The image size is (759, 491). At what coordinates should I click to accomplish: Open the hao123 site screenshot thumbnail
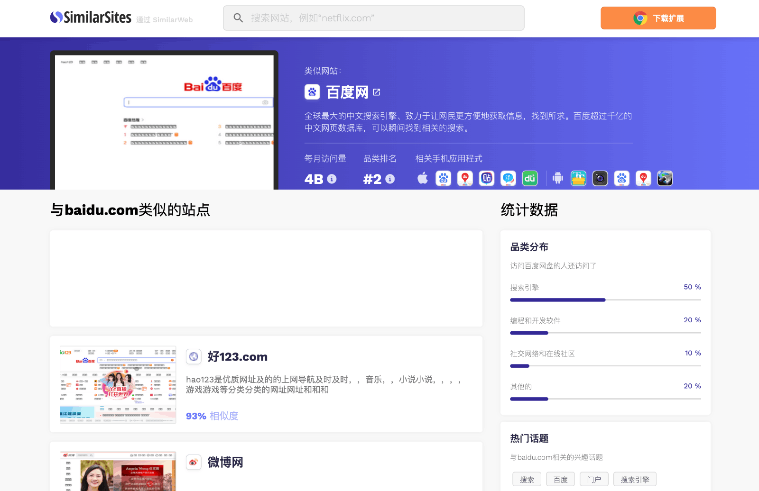118,384
